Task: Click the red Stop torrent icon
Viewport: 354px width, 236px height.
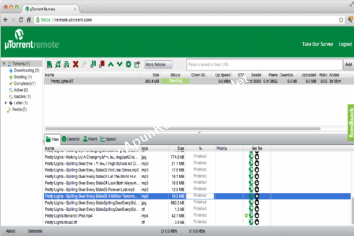Action: (101, 64)
